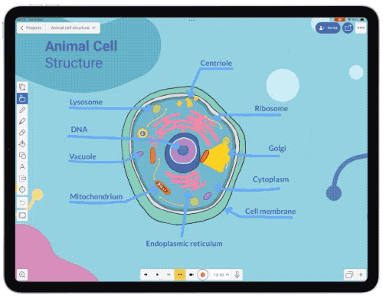Select the Hand tool in the toolbar
The image size is (383, 299).
click(22, 98)
